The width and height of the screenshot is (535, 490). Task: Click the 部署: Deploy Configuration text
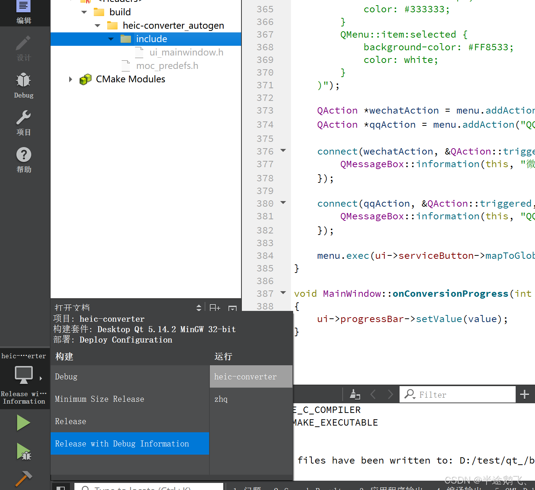click(x=113, y=340)
